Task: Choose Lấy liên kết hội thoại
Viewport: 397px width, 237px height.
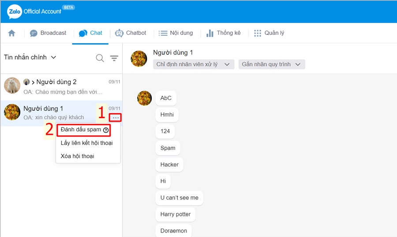Action: point(86,143)
